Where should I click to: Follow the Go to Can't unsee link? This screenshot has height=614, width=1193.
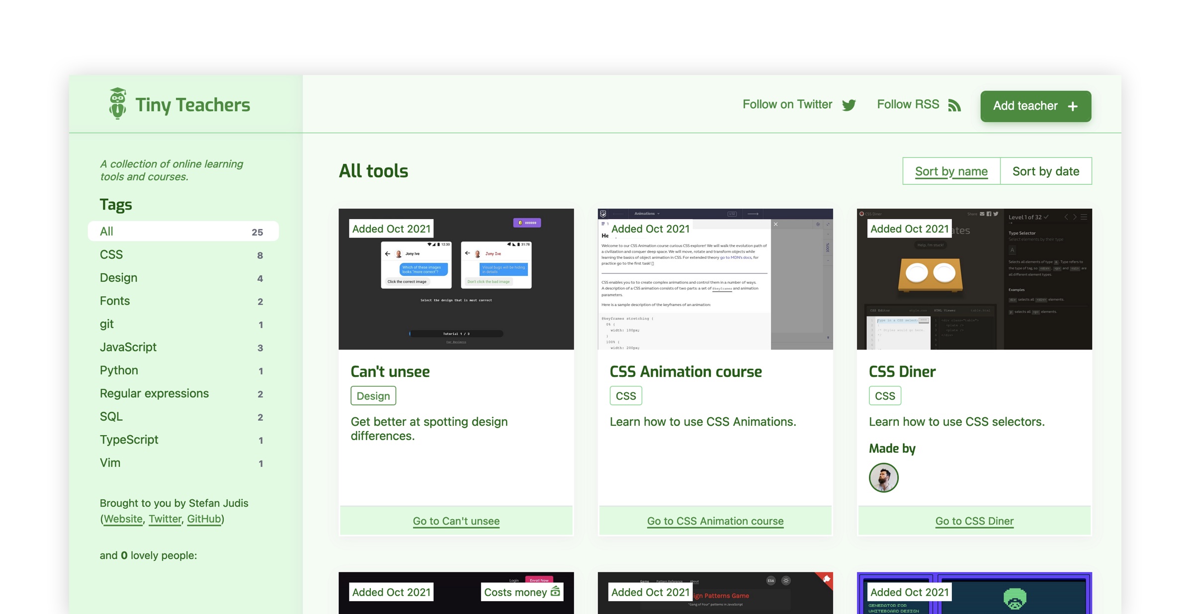[x=456, y=521]
